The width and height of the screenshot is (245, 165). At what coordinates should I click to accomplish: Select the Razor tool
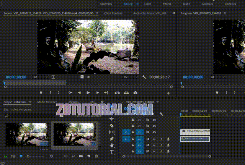pos(111,126)
